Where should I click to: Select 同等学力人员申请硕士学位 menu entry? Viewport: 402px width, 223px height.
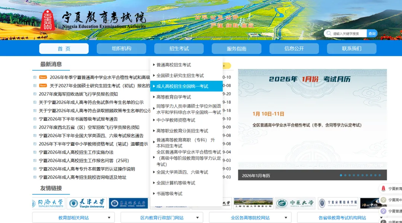tap(186, 109)
